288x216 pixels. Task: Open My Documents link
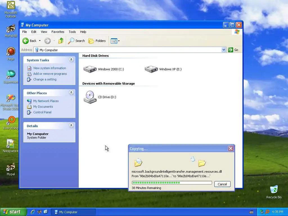tap(43, 107)
